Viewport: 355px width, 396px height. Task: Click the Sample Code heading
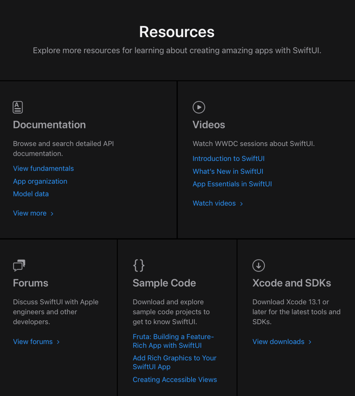164,283
